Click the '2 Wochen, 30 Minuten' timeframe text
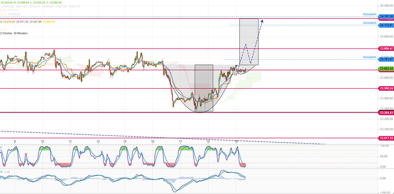The width and height of the screenshot is (394, 194). [14, 33]
